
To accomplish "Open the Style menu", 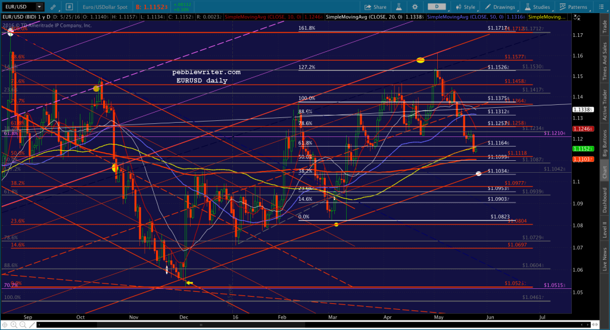I will (x=466, y=7).
